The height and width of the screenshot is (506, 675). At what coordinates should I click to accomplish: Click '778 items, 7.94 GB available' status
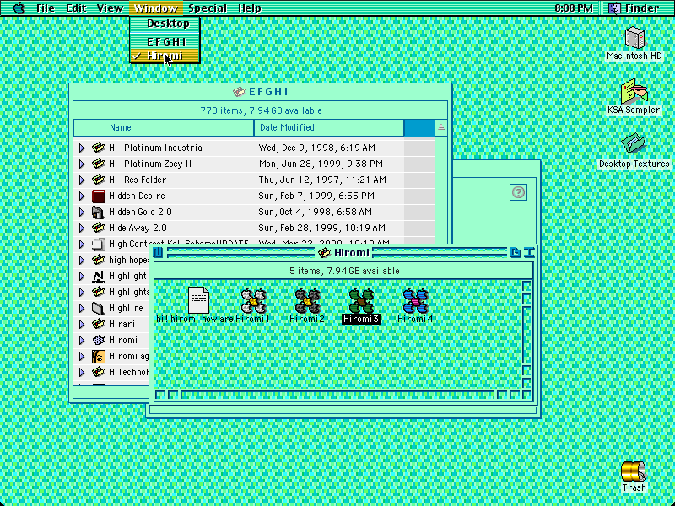261,110
